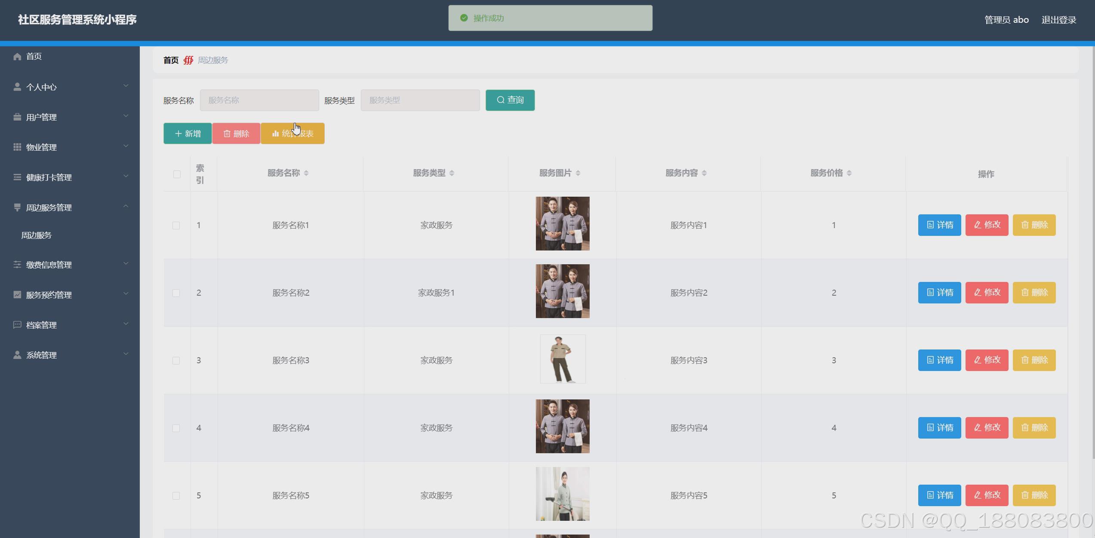Viewport: 1095px width, 538px height.
Task: Click the 物业管理 grid icon
Action: click(x=17, y=147)
